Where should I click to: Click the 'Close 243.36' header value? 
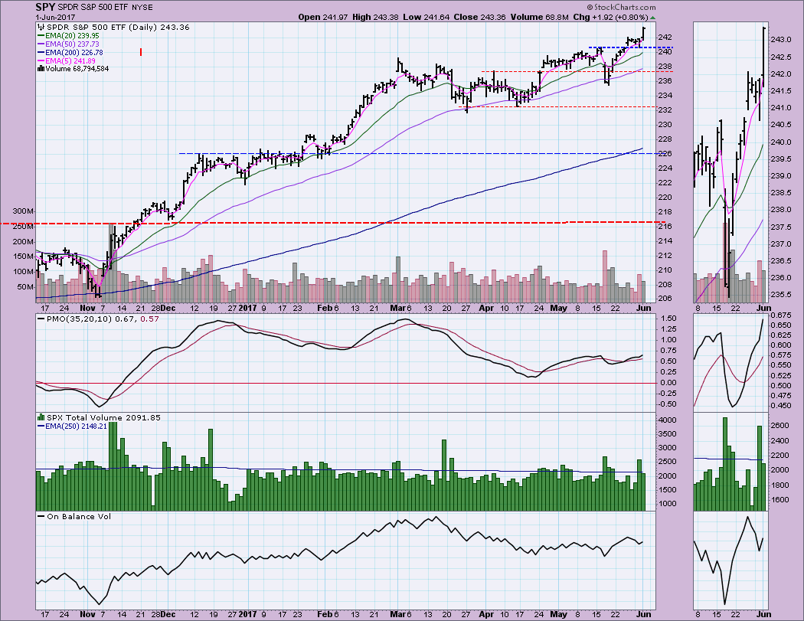click(479, 17)
